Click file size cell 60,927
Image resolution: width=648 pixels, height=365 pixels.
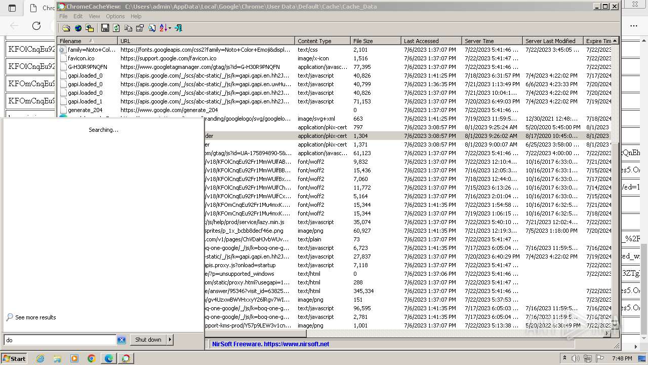(x=362, y=231)
